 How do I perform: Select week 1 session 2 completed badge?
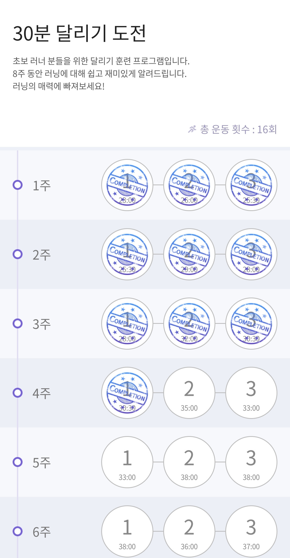[x=189, y=185]
